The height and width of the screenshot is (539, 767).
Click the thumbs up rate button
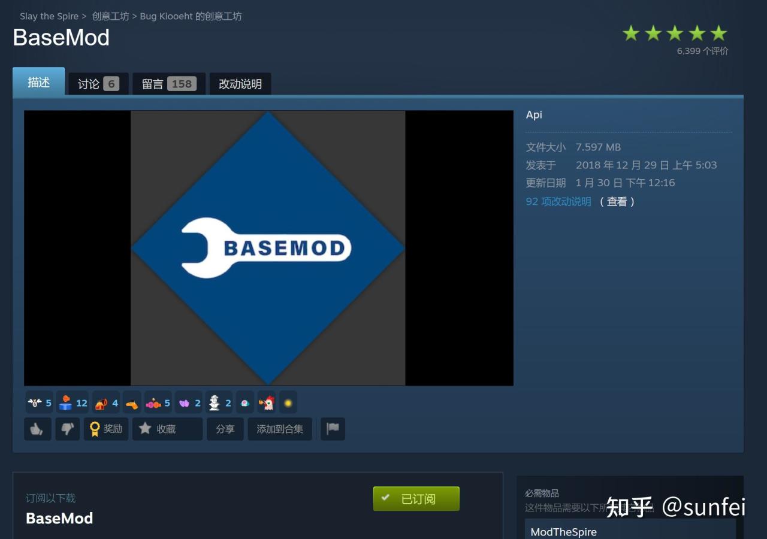coord(37,429)
